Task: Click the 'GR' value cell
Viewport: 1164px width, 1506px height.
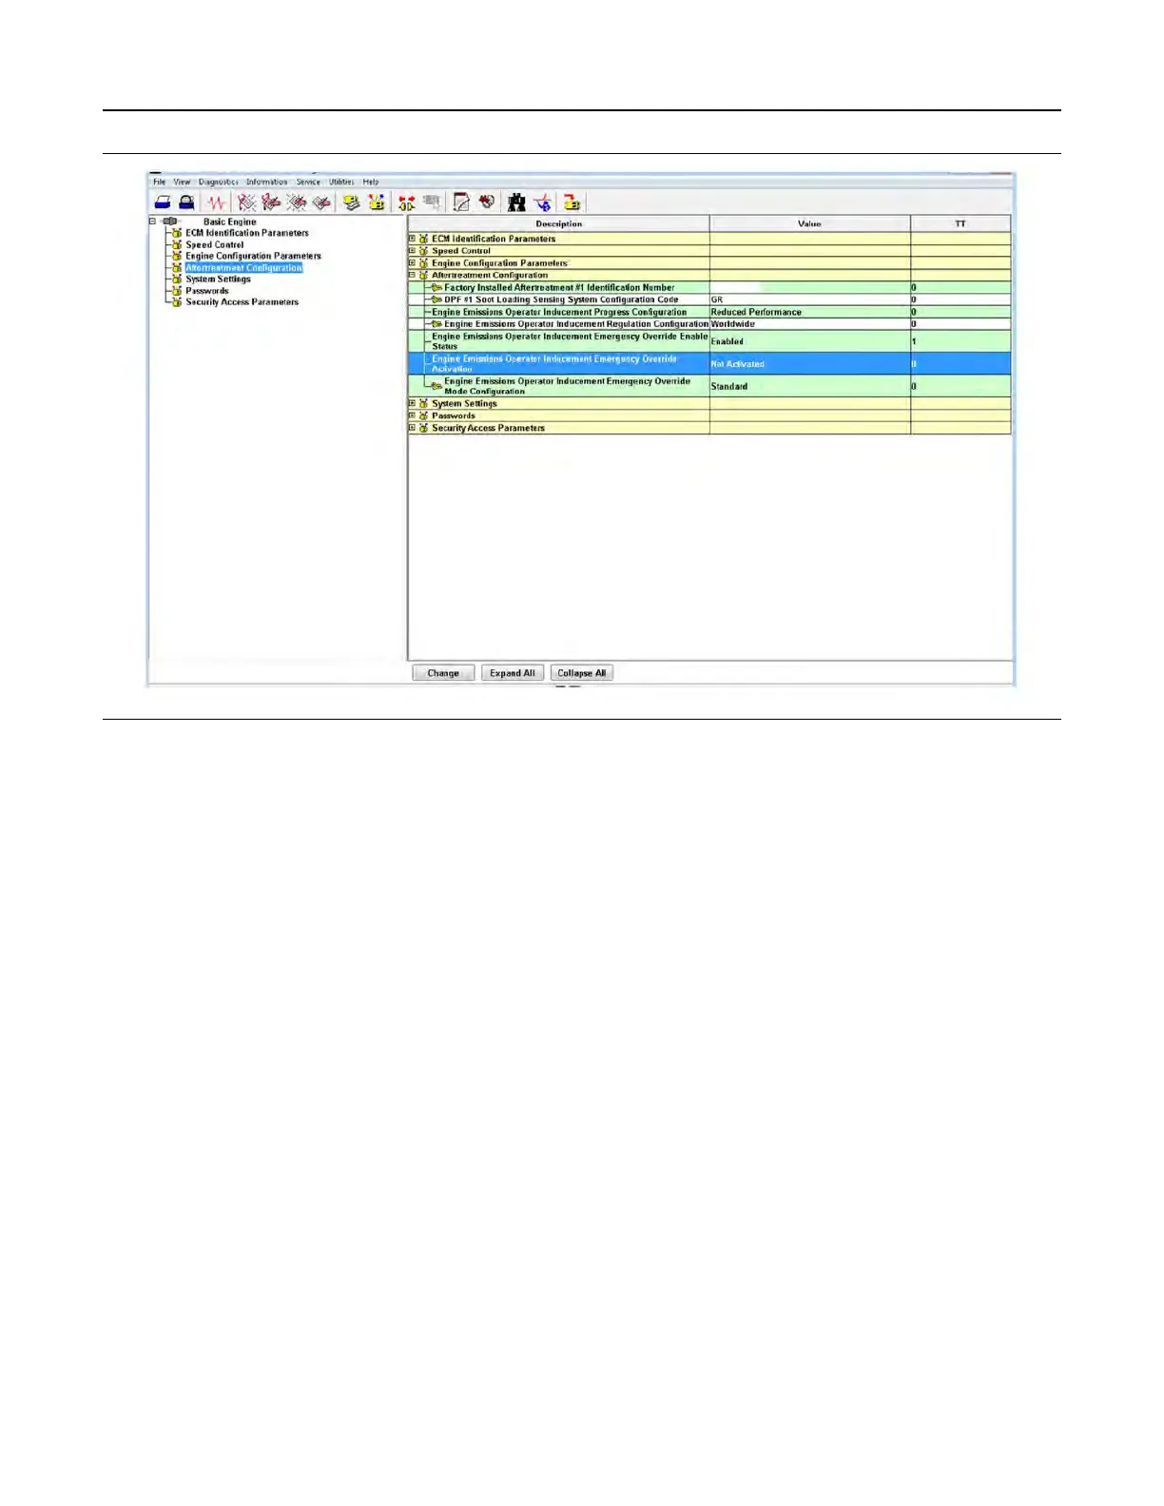Action: pos(810,299)
